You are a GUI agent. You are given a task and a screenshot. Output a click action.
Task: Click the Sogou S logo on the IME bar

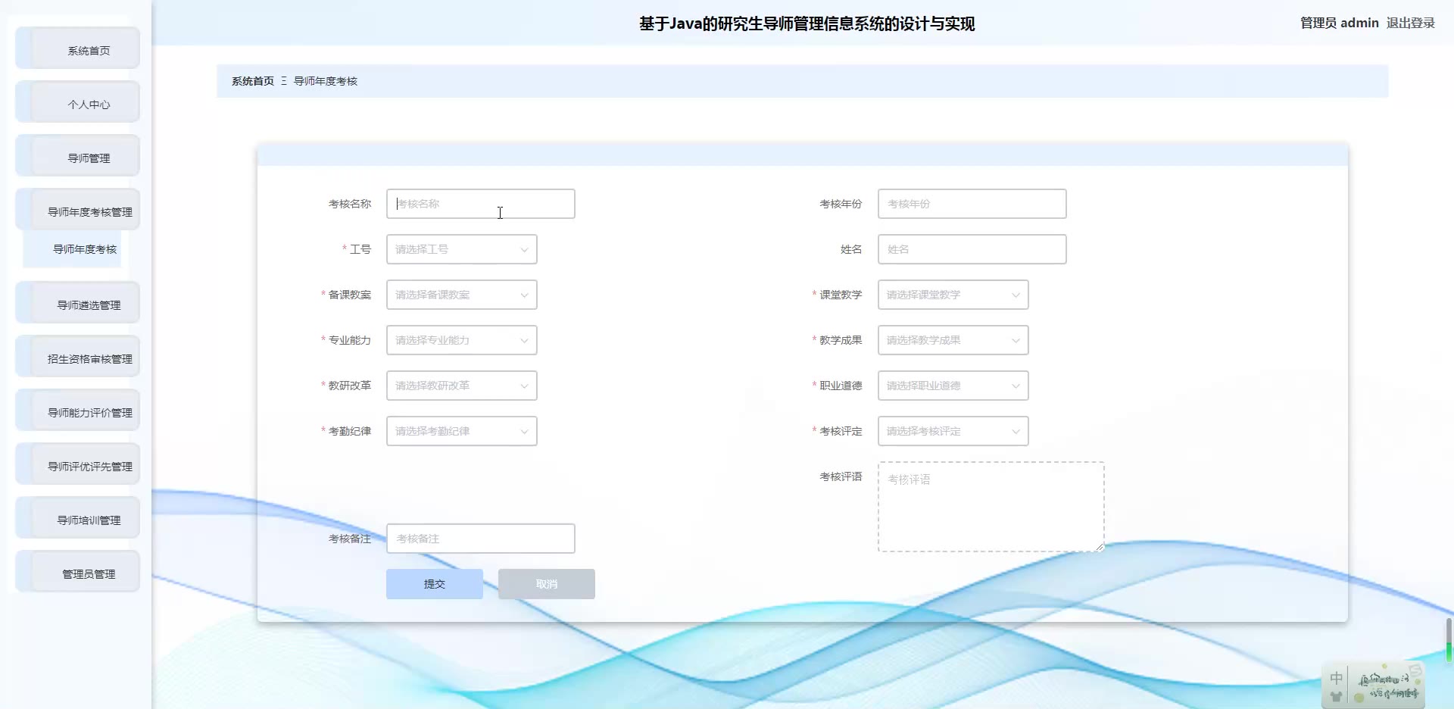[x=1415, y=670]
